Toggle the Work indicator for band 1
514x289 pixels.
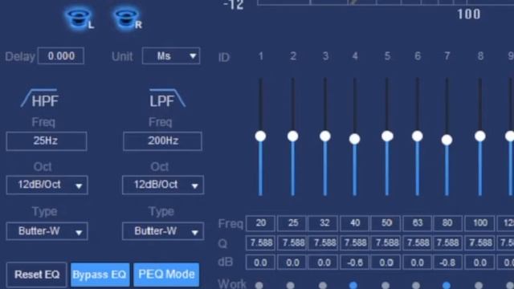(259, 286)
